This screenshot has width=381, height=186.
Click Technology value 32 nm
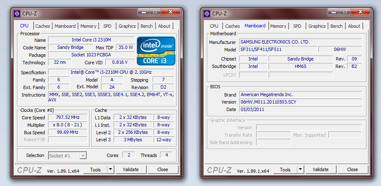click(x=60, y=62)
